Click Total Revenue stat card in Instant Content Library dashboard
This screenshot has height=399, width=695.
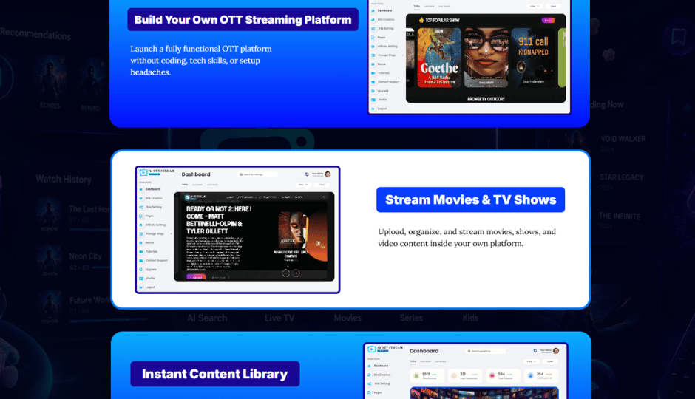pyautogui.click(x=427, y=375)
